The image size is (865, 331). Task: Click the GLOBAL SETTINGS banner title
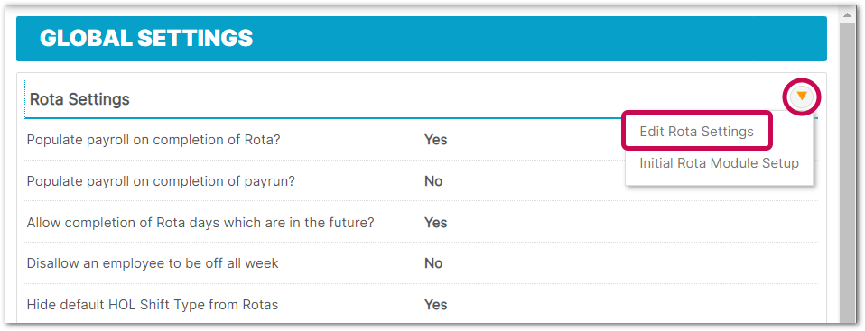tap(146, 38)
